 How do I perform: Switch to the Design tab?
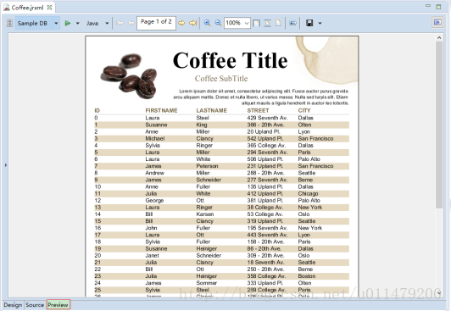[x=13, y=305]
